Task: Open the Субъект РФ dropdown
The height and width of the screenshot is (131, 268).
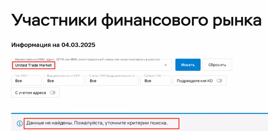Action: [155, 81]
